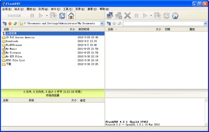209x132 pixels.
Task: Sort local list by 大小 column
Action: tap(69, 29)
